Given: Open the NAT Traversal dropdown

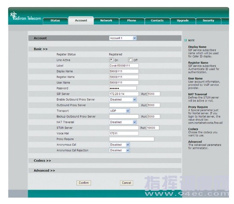Looking at the screenshot, I should click(123, 122).
